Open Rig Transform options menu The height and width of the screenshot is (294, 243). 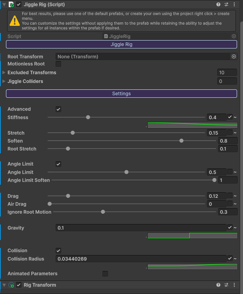point(234,285)
